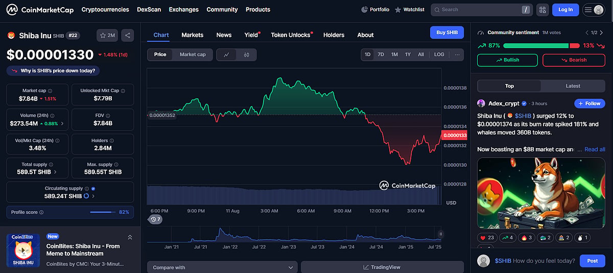The width and height of the screenshot is (613, 273).
Task: Switch chart to Market cap view
Action: 193,54
